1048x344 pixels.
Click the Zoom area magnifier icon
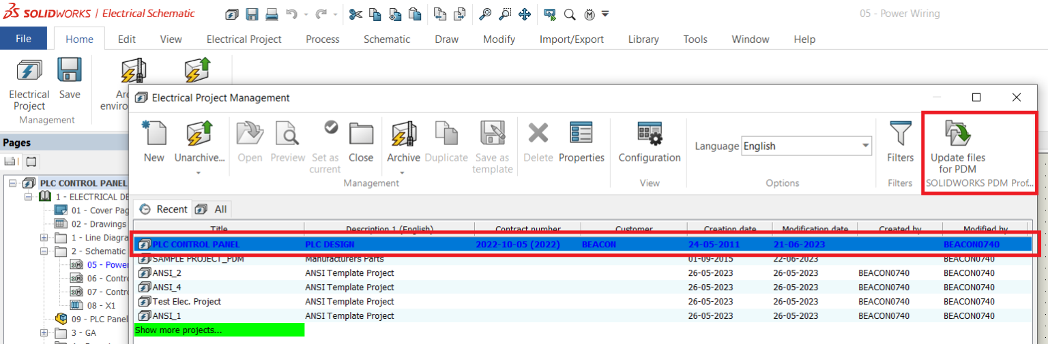tap(505, 14)
